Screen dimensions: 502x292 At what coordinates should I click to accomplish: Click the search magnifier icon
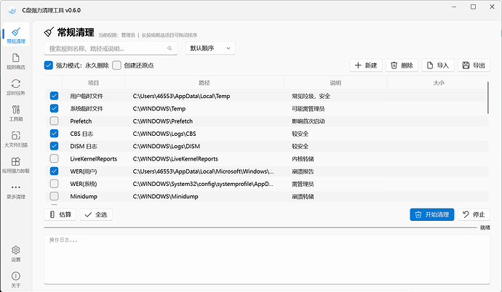coord(170,48)
